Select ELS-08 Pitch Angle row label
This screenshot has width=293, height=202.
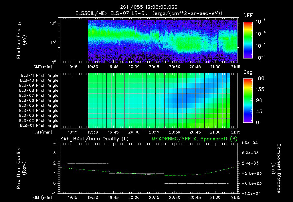pyautogui.click(x=39, y=90)
